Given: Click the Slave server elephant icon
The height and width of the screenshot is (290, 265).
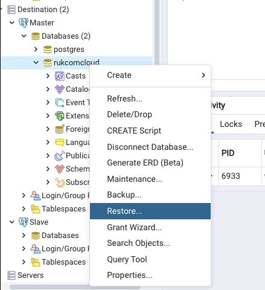Looking at the screenshot, I should [x=24, y=222].
